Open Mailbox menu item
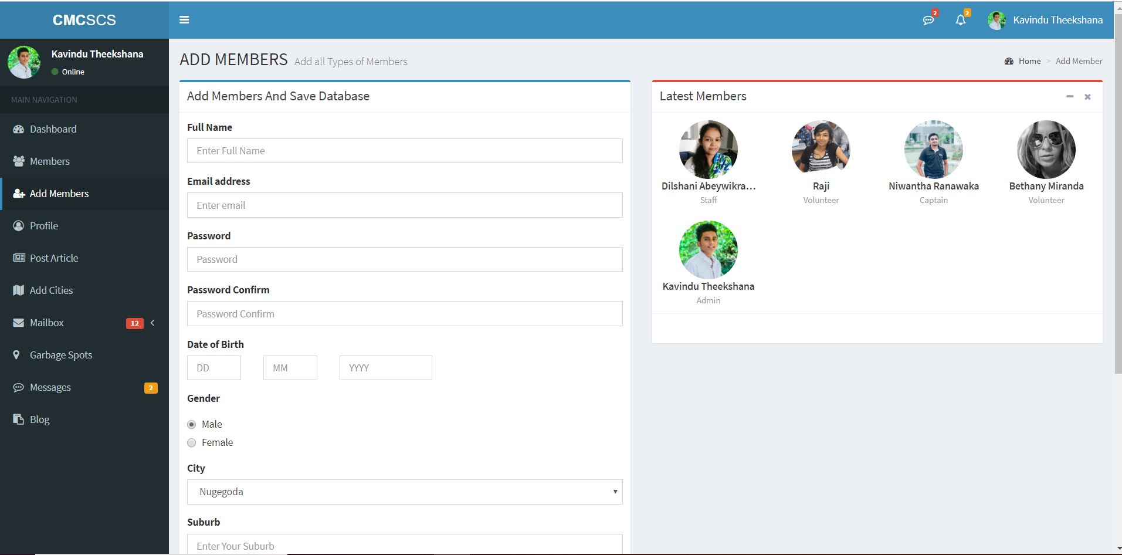1122x555 pixels. [84, 323]
